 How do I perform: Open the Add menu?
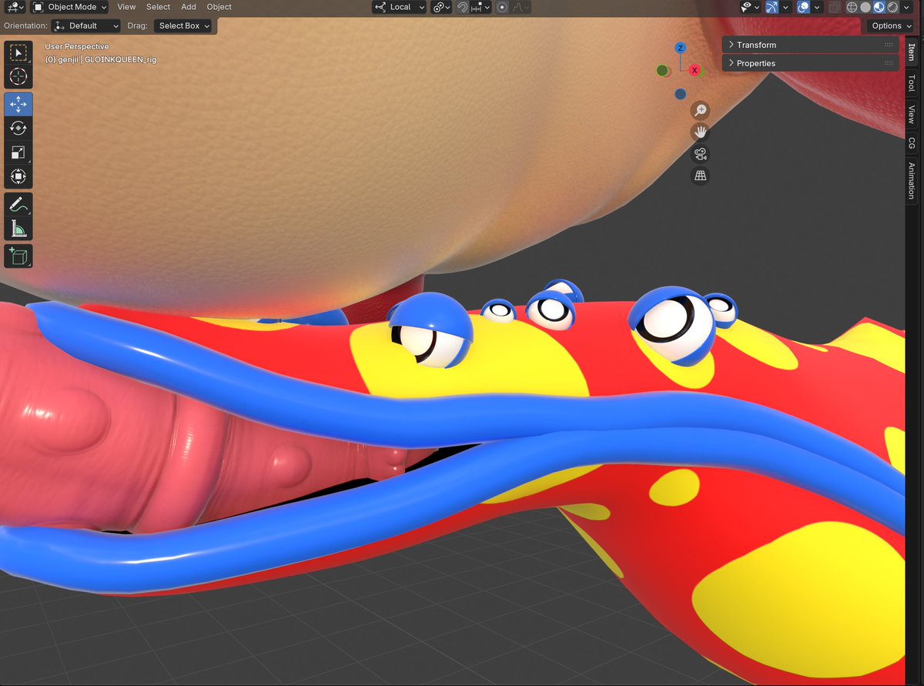pos(189,7)
